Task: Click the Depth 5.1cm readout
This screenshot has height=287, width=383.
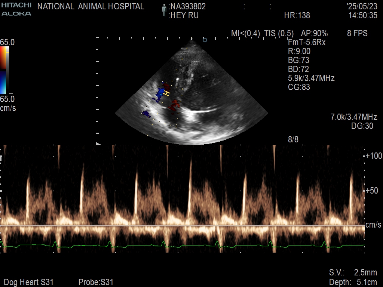Action: (353, 282)
